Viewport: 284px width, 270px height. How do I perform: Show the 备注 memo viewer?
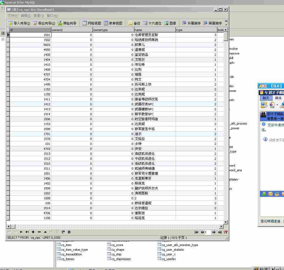click(134, 23)
